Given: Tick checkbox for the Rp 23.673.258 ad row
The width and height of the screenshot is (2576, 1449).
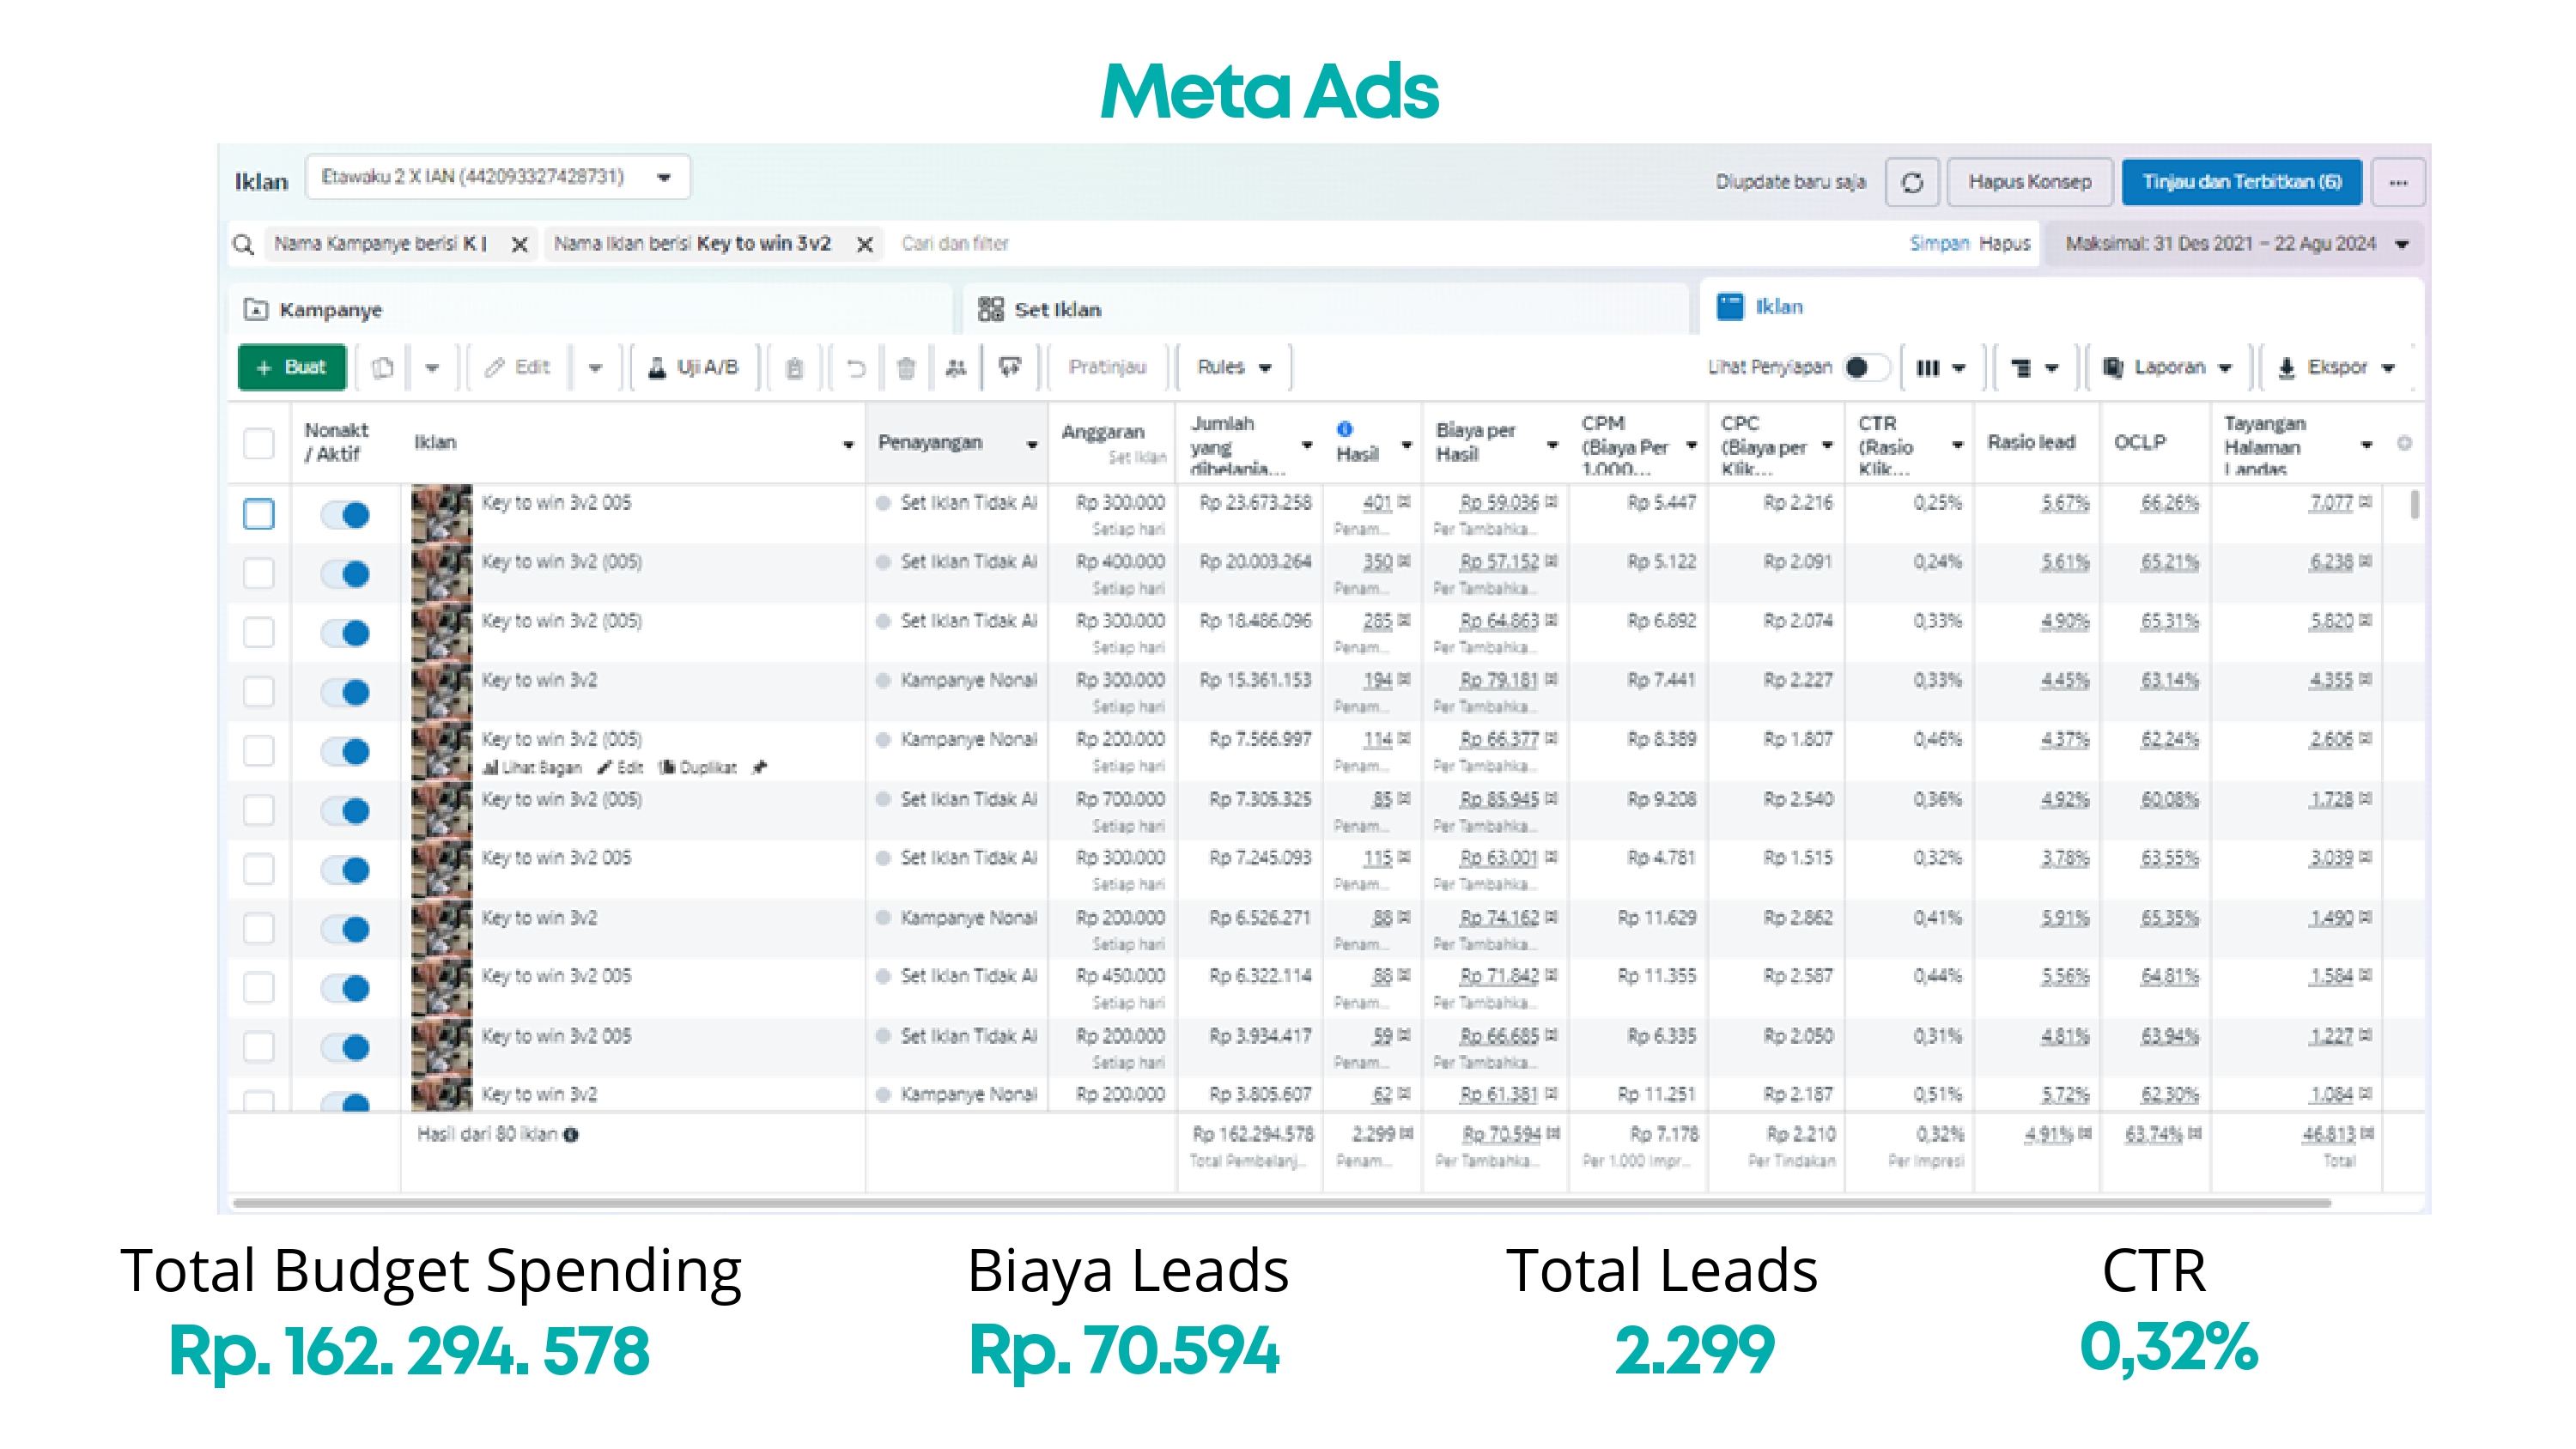Looking at the screenshot, I should 259,514.
